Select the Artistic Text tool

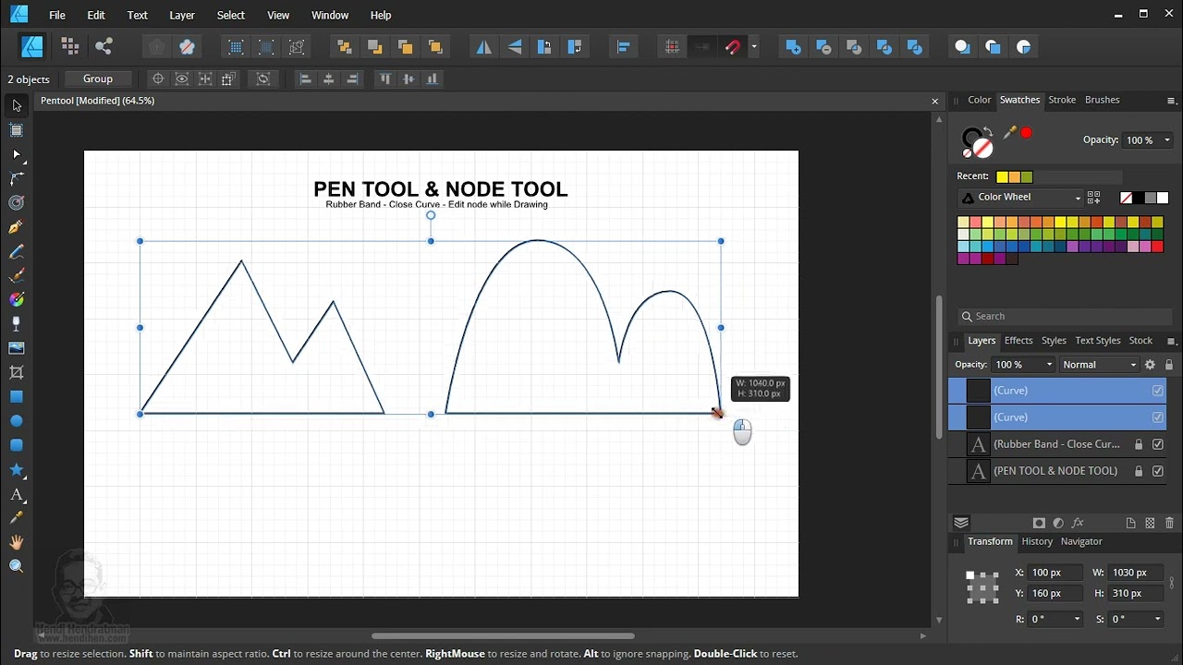(x=17, y=494)
